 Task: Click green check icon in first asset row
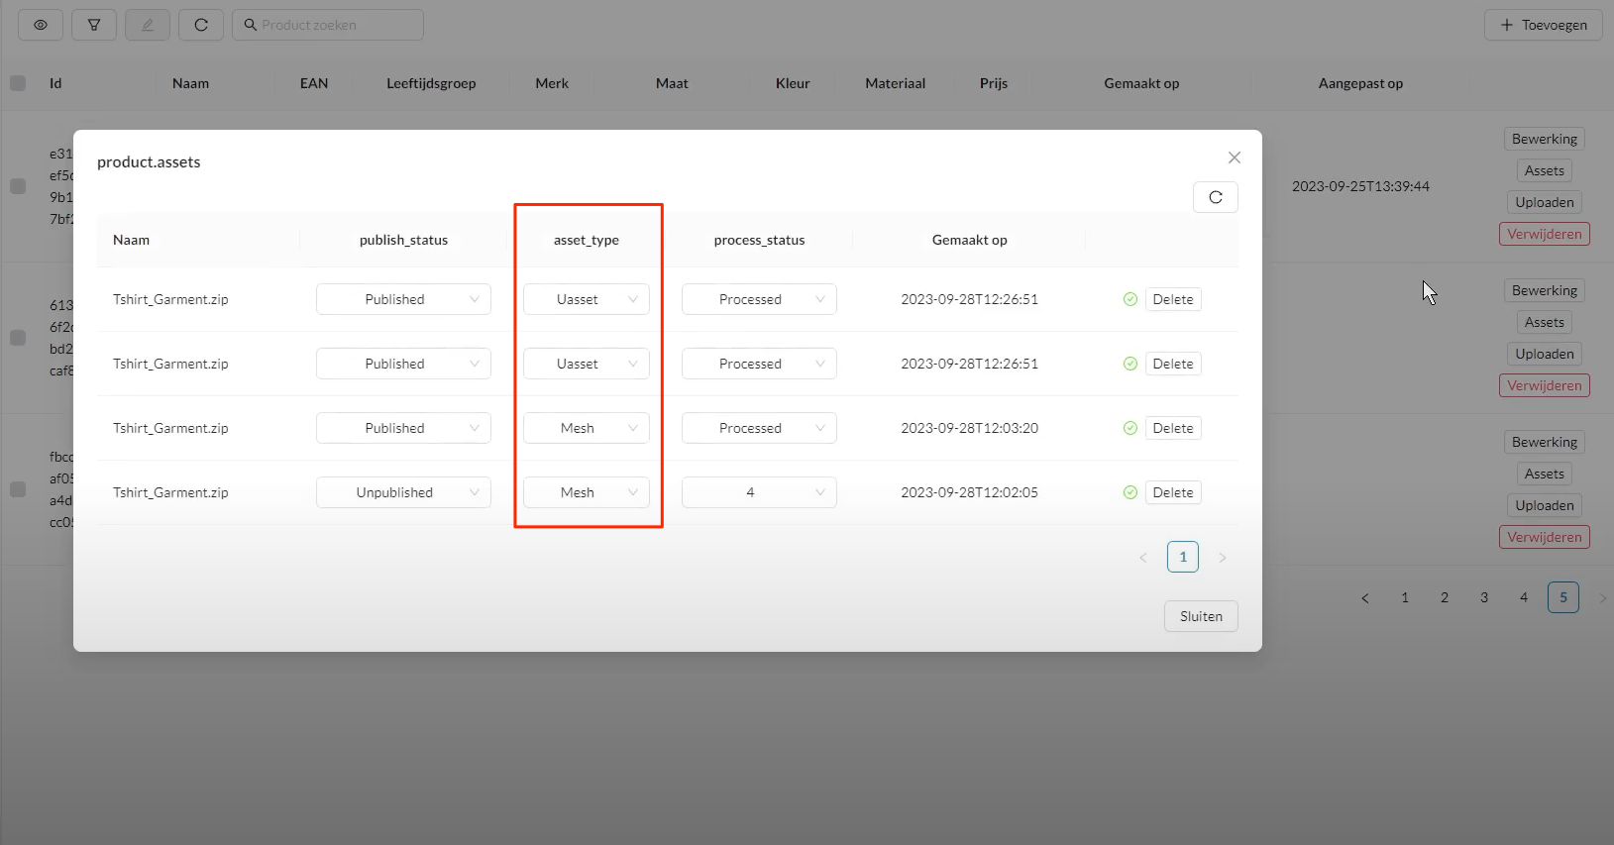tap(1130, 299)
